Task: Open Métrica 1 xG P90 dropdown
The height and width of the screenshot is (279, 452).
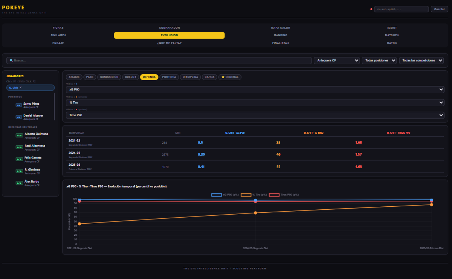Action: pos(255,90)
